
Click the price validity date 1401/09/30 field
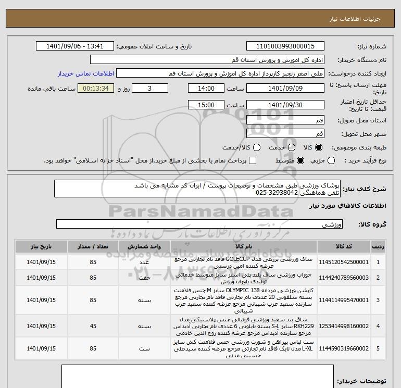285,105
